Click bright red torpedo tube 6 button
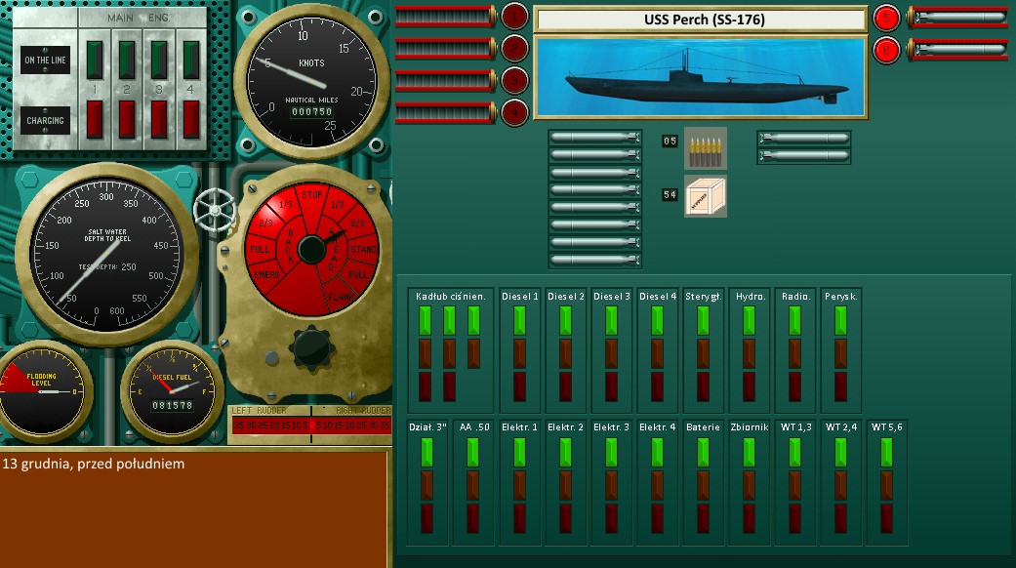 click(886, 49)
